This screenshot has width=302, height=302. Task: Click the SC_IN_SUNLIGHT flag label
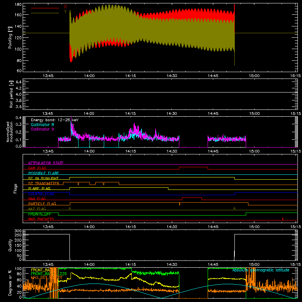(x=43, y=178)
